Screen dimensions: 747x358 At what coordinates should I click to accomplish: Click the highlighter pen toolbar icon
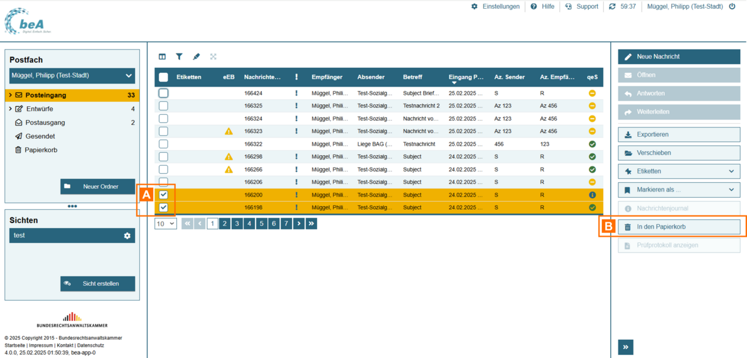[196, 57]
